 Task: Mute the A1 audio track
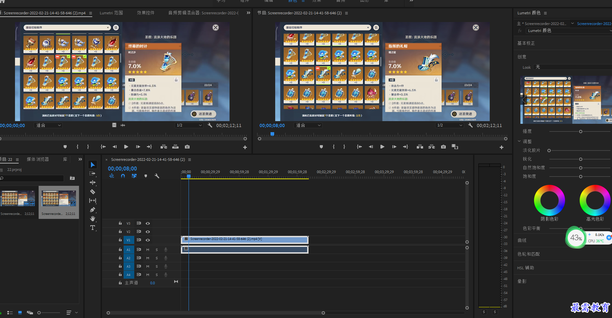pyautogui.click(x=148, y=250)
